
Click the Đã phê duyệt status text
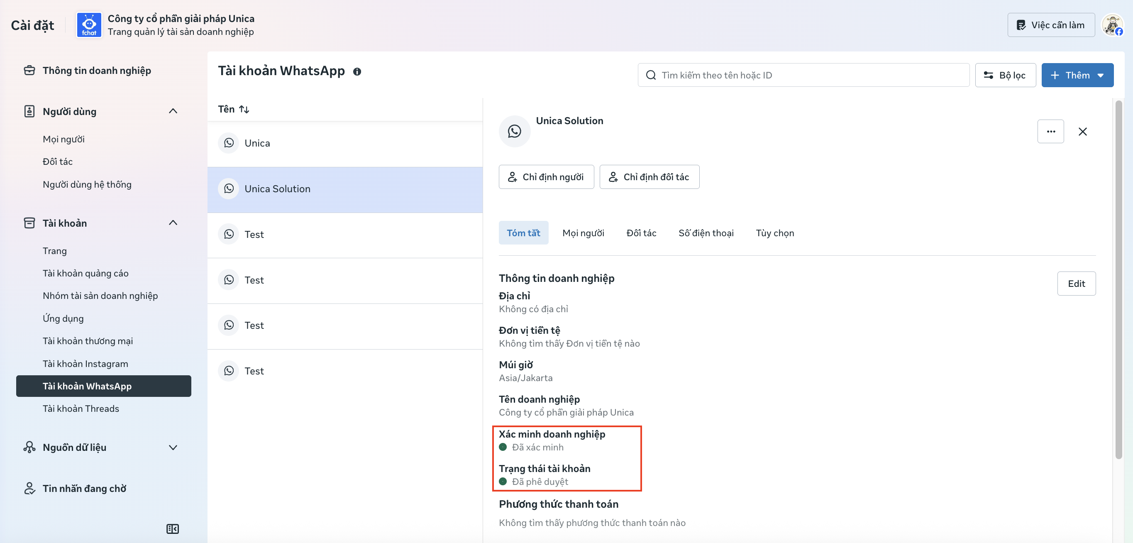pos(540,482)
